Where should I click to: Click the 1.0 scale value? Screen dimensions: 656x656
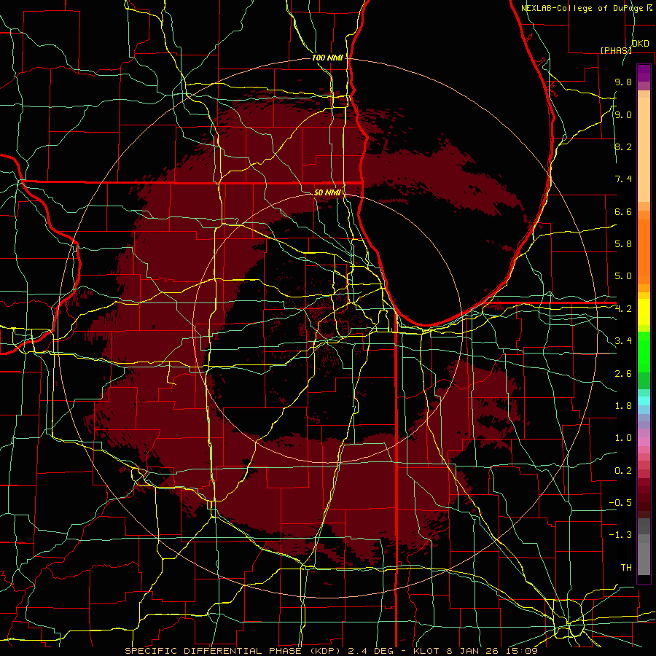point(623,437)
